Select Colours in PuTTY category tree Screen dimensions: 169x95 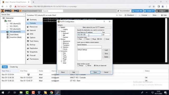click(65, 49)
